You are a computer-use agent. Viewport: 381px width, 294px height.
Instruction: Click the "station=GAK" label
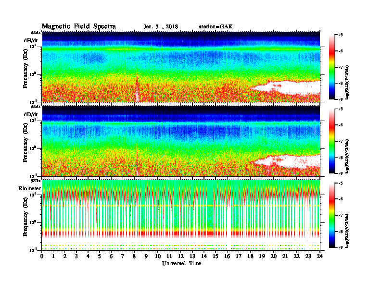(216, 27)
